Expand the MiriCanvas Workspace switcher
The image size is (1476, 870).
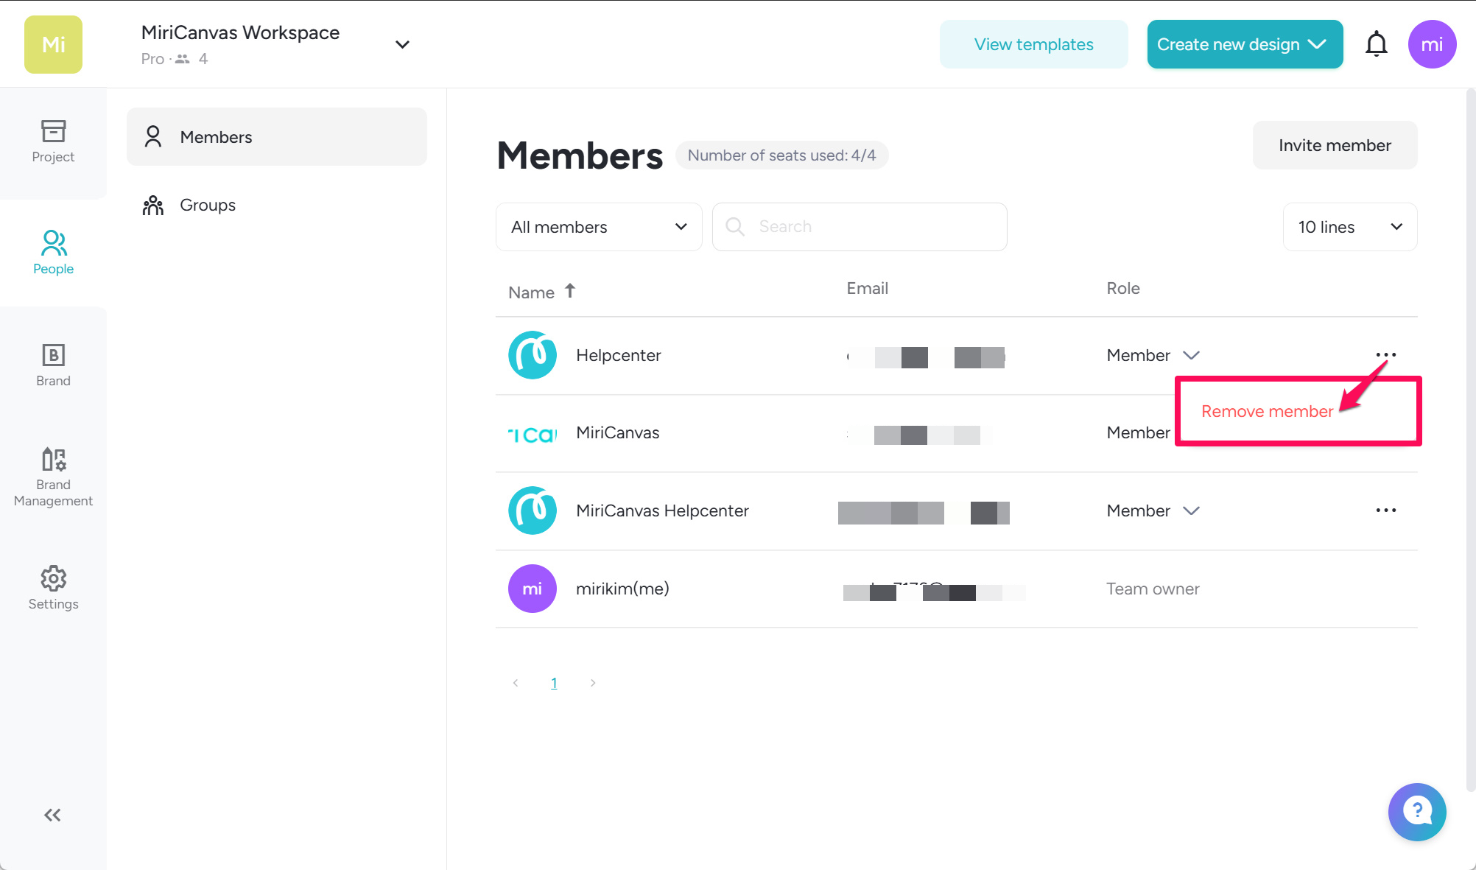click(x=402, y=44)
